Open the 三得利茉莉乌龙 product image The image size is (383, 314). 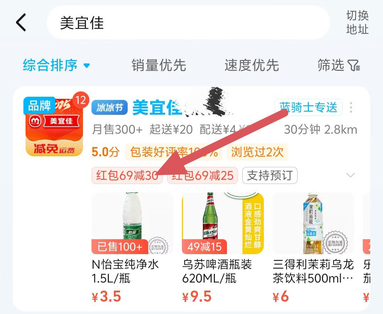313,223
